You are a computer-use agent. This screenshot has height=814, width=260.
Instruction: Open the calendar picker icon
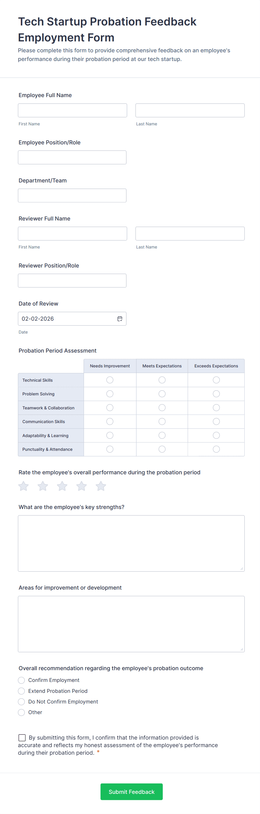tap(120, 318)
